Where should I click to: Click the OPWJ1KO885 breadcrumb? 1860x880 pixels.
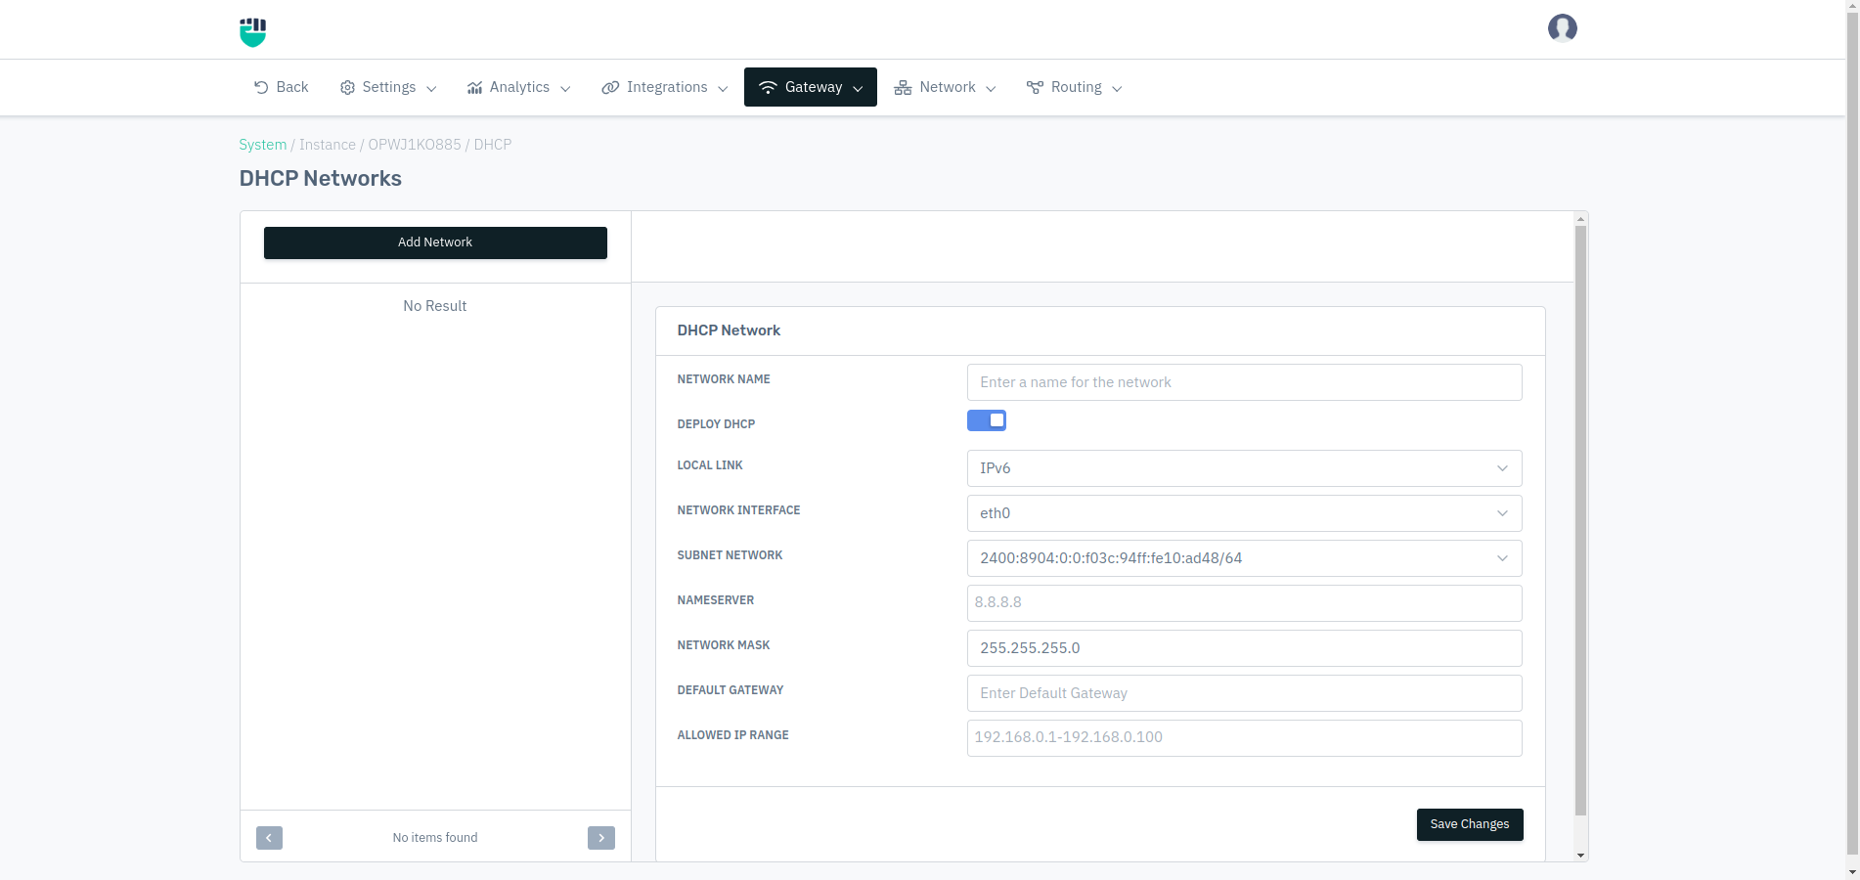[x=415, y=145]
